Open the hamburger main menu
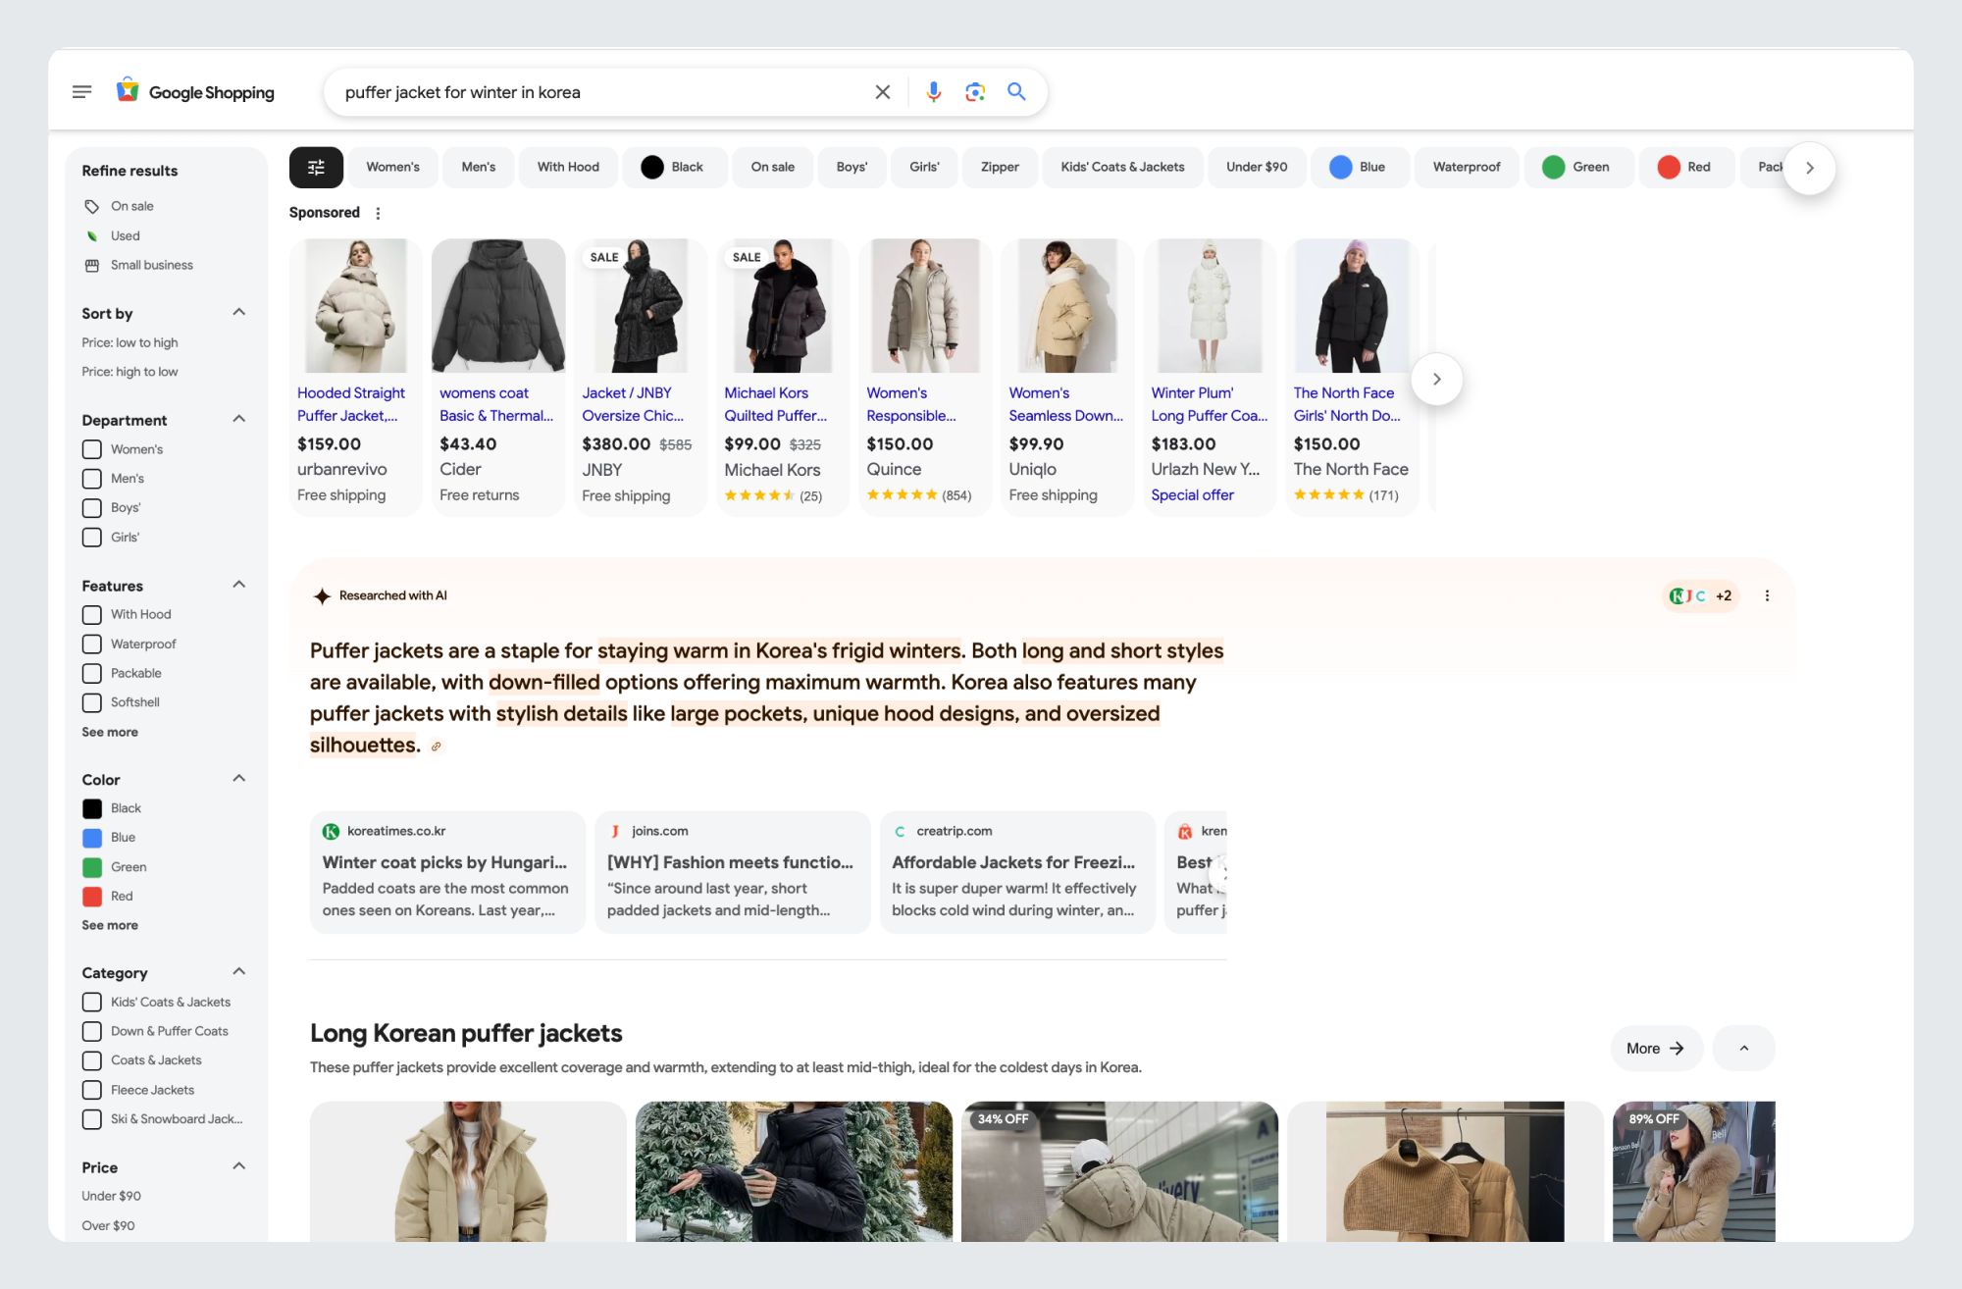 point(81,92)
